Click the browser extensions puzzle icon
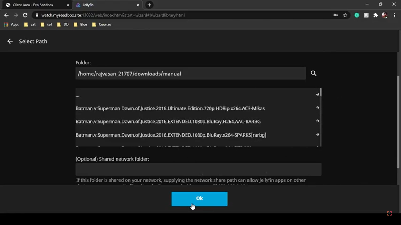The image size is (401, 225). pos(375,15)
